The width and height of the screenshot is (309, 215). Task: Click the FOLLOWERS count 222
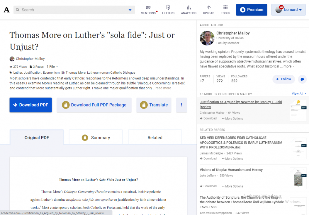pyautogui.click(x=234, y=81)
